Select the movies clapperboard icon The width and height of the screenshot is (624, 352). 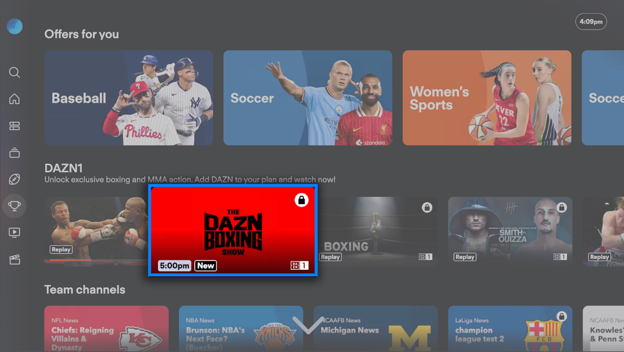point(14,259)
